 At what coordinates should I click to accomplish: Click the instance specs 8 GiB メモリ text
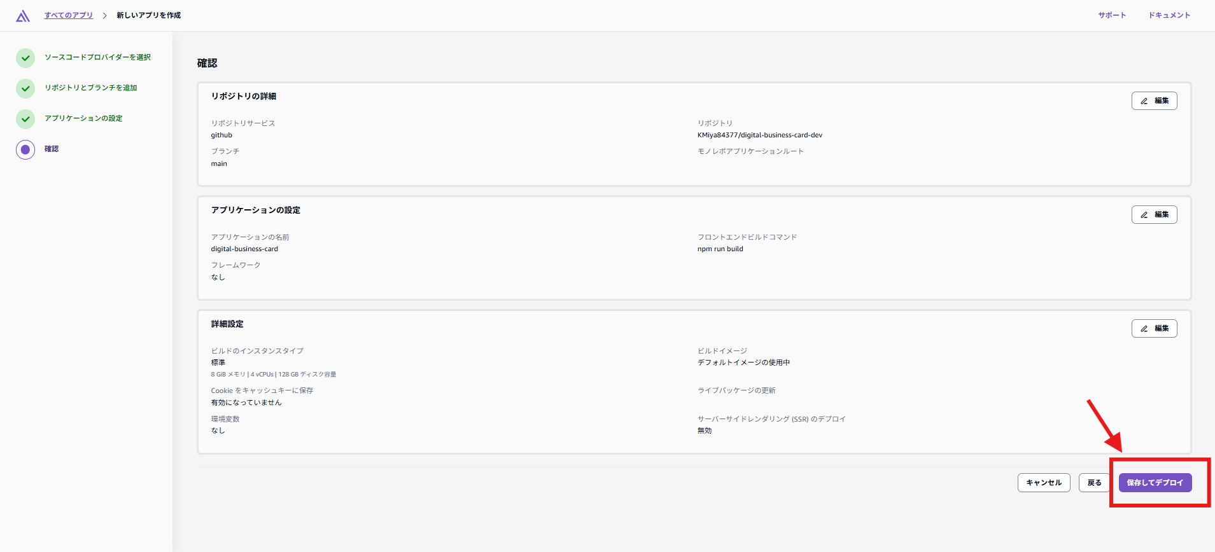[x=274, y=375]
